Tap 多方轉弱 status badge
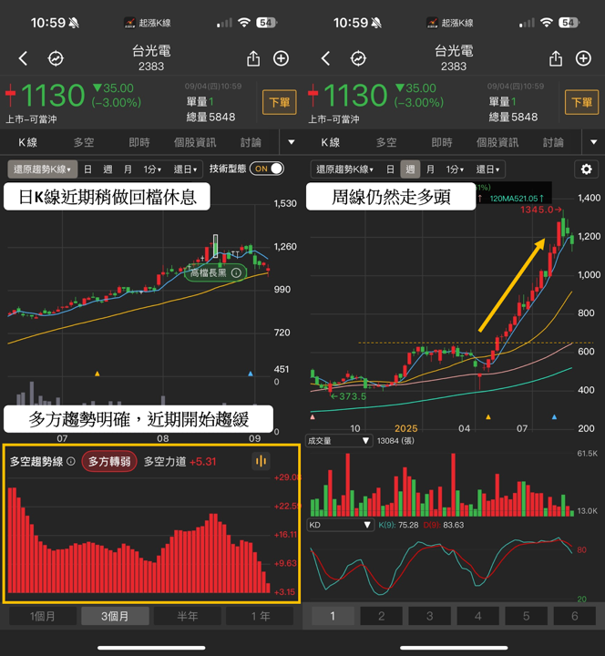The width and height of the screenshot is (605, 656). point(109,461)
